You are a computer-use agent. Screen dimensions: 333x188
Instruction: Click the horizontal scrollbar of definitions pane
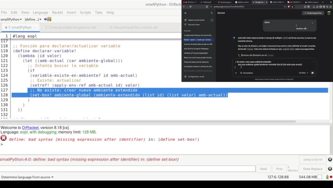coord(148,121)
